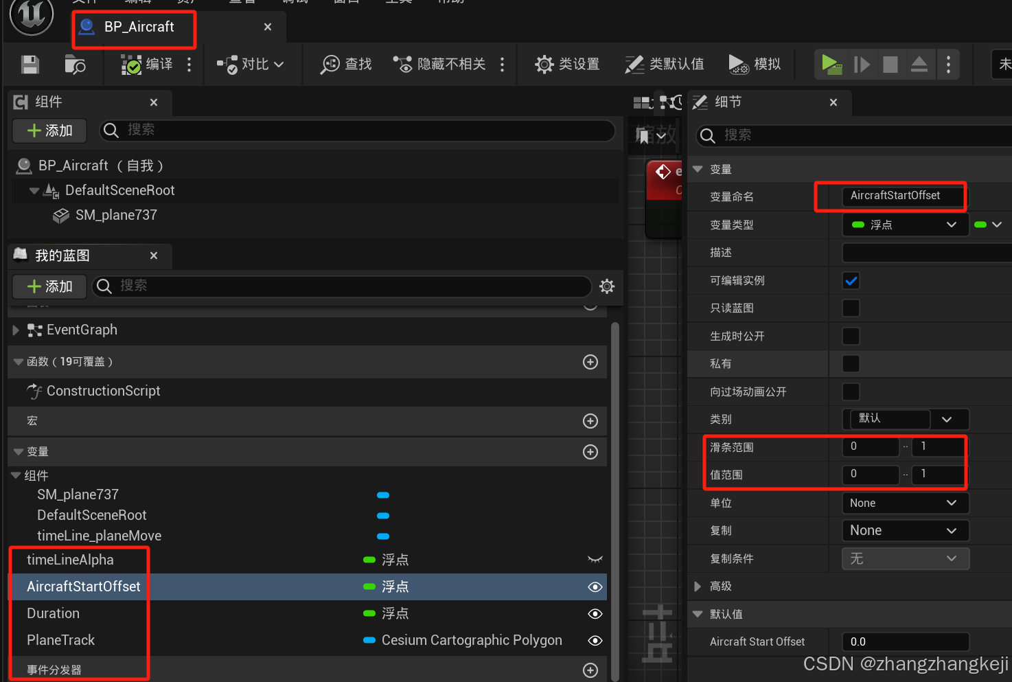Image resolution: width=1012 pixels, height=682 pixels.
Task: Open 类设置 class settings
Action: (x=567, y=65)
